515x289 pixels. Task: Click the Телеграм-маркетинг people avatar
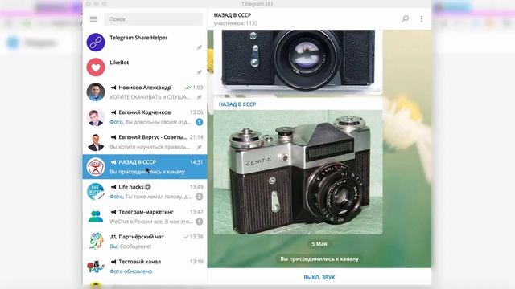(x=96, y=217)
